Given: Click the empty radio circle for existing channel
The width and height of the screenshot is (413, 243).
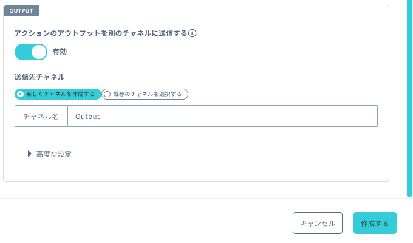Looking at the screenshot, I should pos(107,94).
